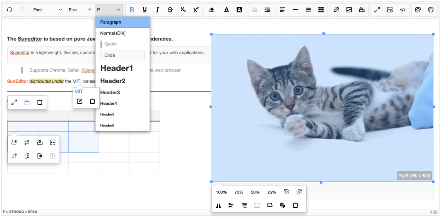Image resolution: width=441 pixels, height=217 pixels.
Task: Toggle Superscript formatting
Action: 196,10
